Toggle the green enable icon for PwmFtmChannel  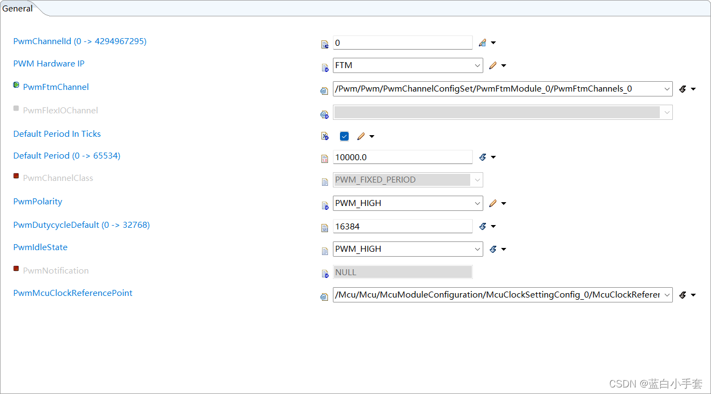(x=16, y=85)
